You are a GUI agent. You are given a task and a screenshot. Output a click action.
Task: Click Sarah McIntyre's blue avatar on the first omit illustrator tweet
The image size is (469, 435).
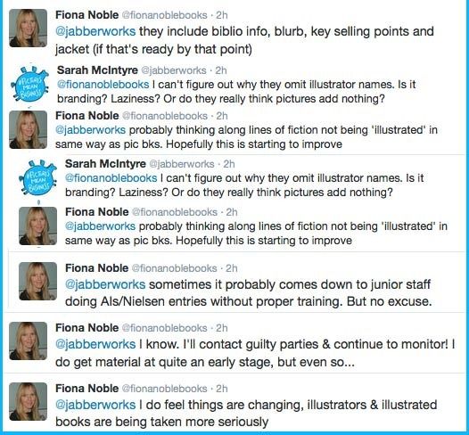tap(29, 85)
